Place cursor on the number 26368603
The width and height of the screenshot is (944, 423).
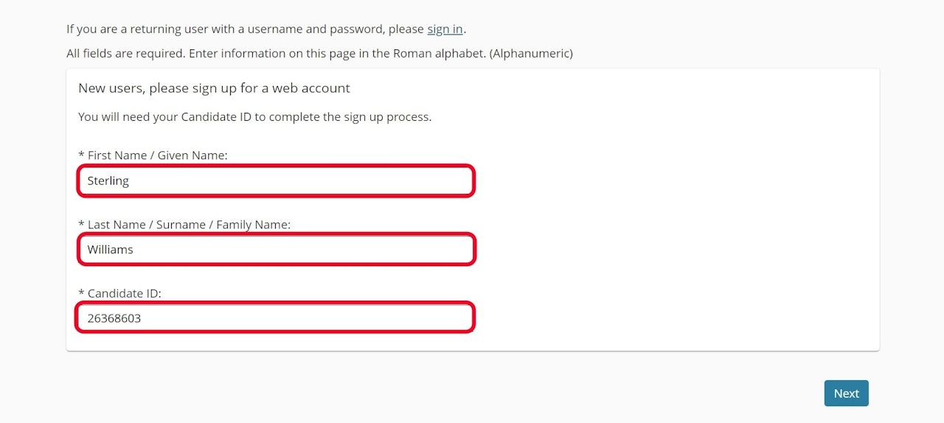point(114,318)
